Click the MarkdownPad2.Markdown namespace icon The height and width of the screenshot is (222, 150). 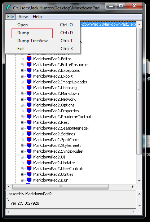(29, 93)
